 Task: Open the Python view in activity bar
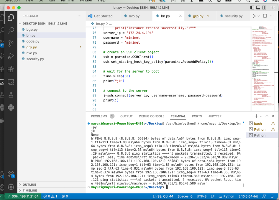pos(11,107)
